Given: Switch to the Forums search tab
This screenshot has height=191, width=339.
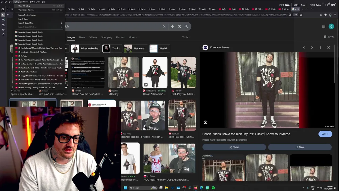Looking at the screenshot, I should pos(120,37).
